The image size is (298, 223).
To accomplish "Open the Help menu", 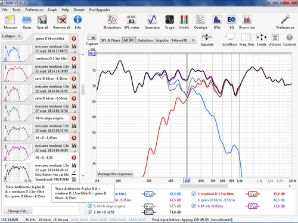I will click(65, 10).
